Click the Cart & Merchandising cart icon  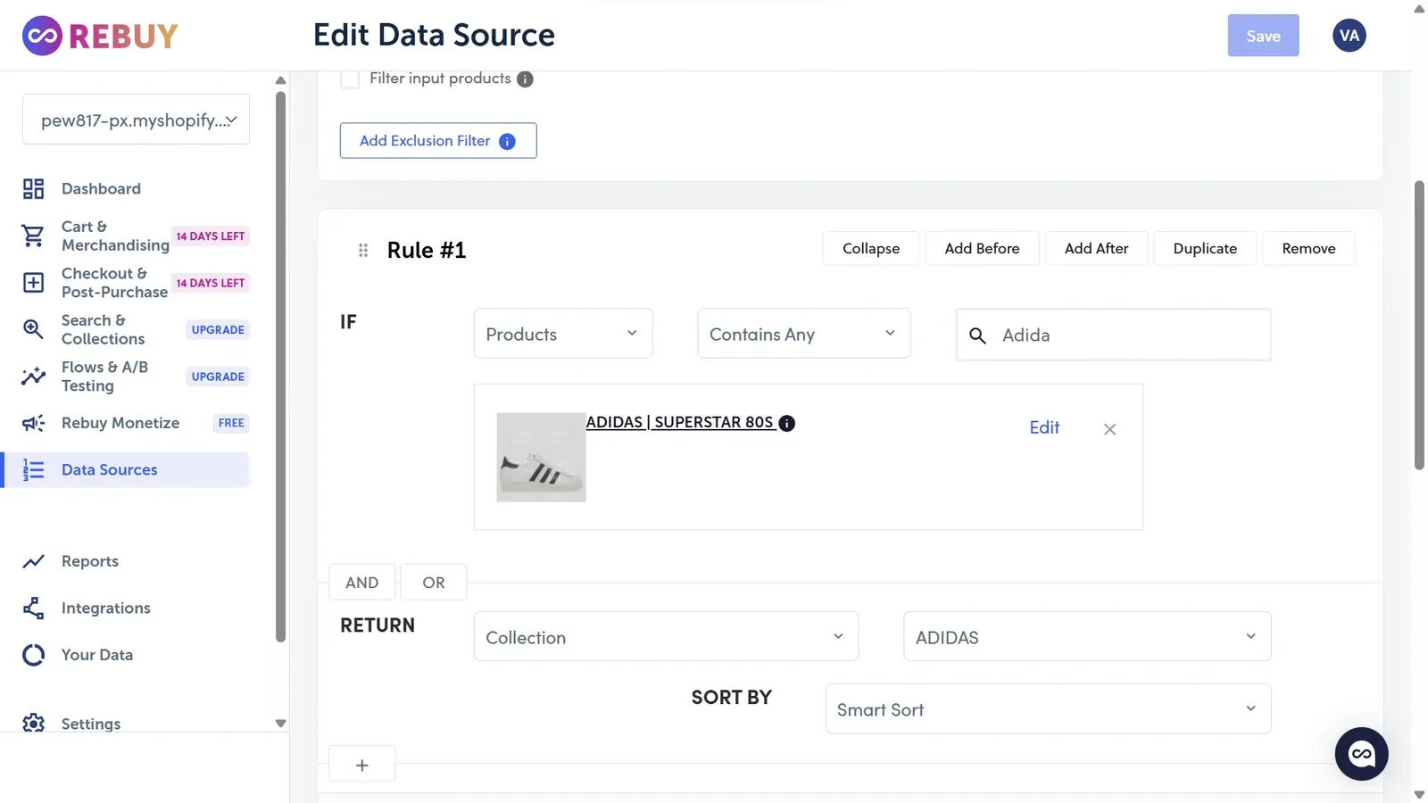point(33,236)
